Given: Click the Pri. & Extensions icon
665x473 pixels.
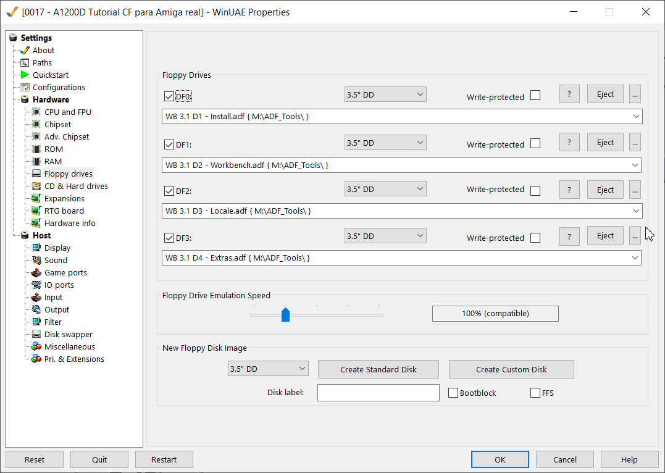Looking at the screenshot, I should point(36,359).
